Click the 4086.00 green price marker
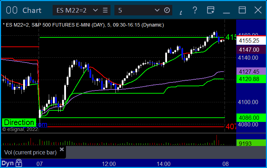This screenshot has height=168, width=267. (x=251, y=118)
